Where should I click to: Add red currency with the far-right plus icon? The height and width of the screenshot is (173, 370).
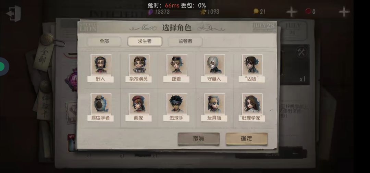[344, 12]
